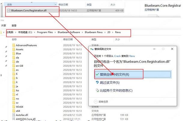Click the no folder icon
185x121 pixels.
click(14, 99)
